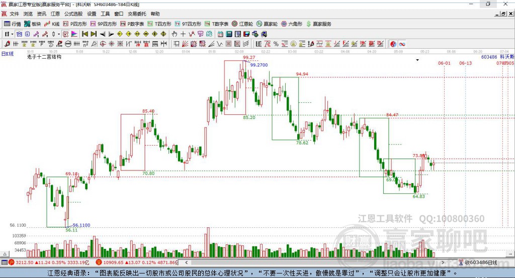
Task: Expand the candlestick style dropdown arrow
Action: coord(59,34)
